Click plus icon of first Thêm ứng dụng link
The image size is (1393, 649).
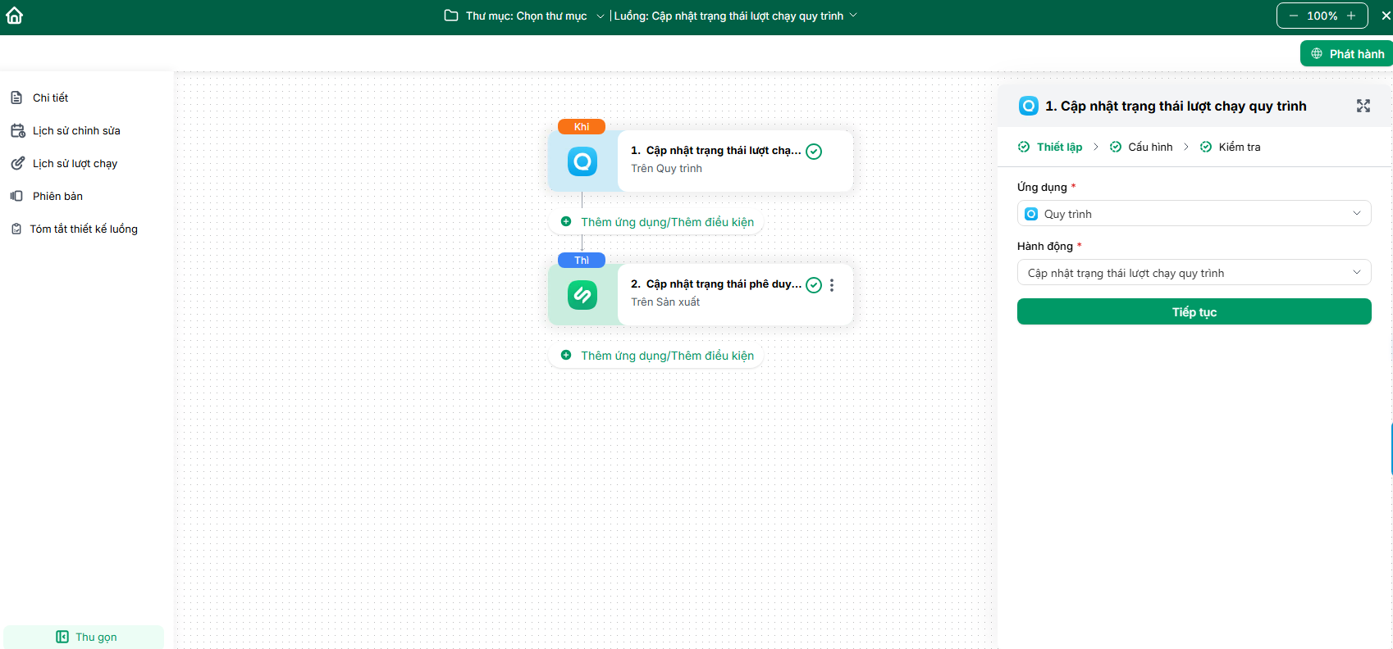[566, 221]
